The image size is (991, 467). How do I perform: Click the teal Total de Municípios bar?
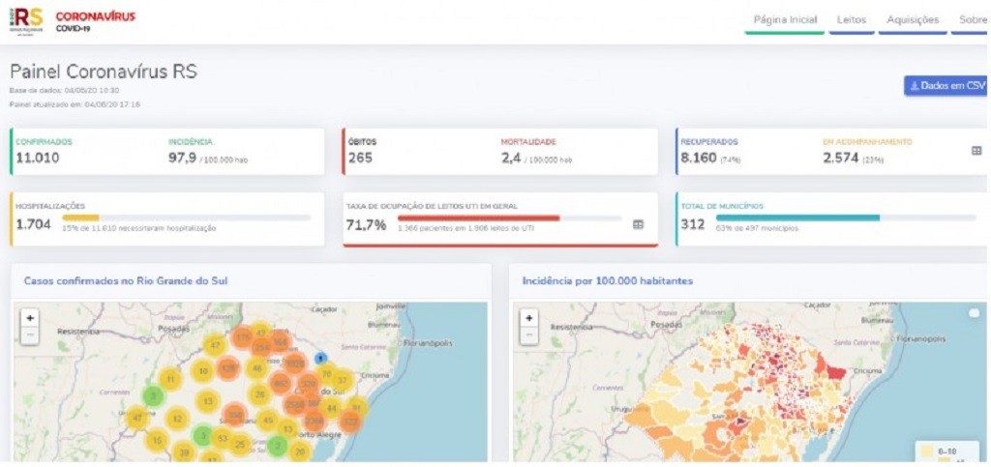click(797, 218)
